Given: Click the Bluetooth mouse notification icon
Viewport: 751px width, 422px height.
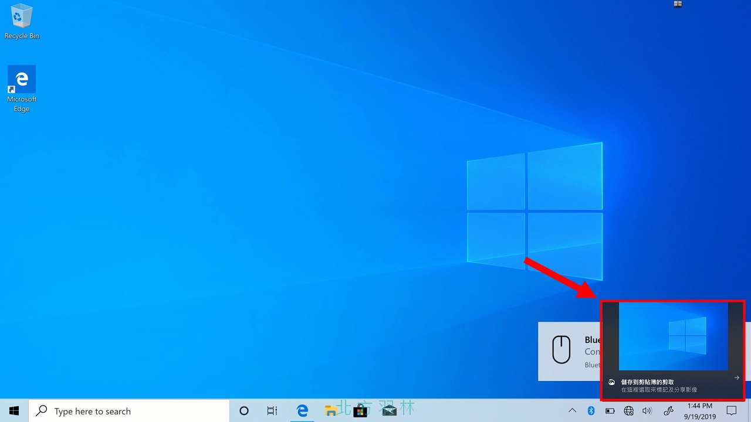Looking at the screenshot, I should pos(561,349).
